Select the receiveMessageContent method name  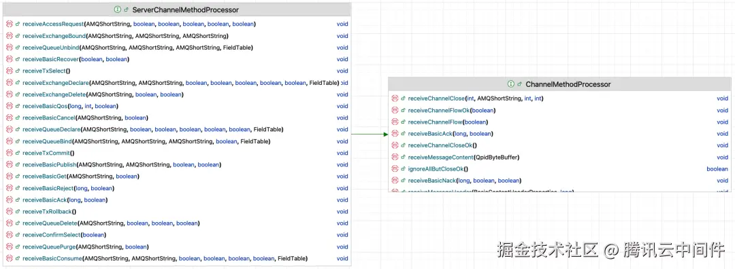pyautogui.click(x=440, y=157)
